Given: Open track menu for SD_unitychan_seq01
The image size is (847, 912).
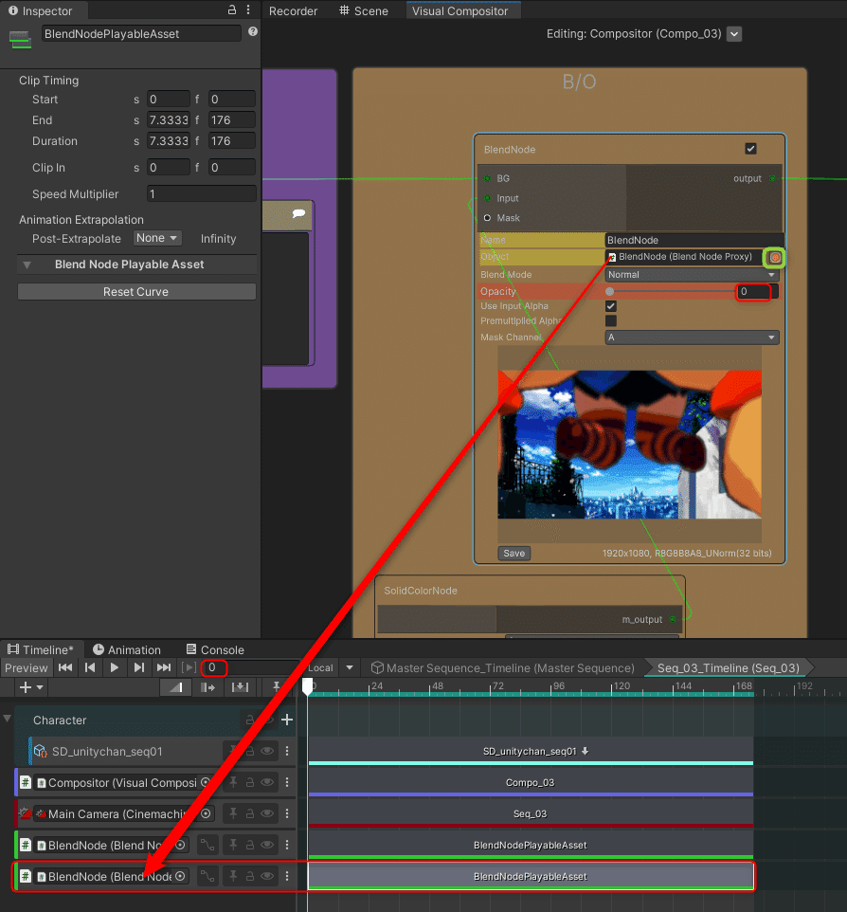Looking at the screenshot, I should pos(287,751).
